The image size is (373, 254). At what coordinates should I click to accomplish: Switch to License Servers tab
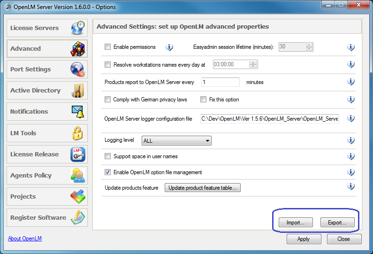tap(47, 28)
